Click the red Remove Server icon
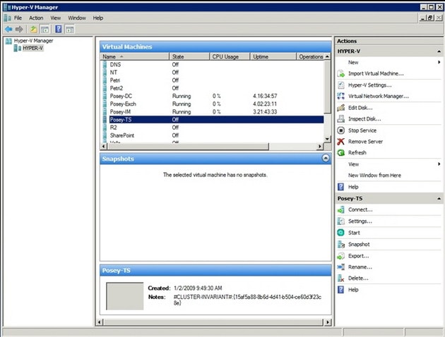 [x=341, y=141]
